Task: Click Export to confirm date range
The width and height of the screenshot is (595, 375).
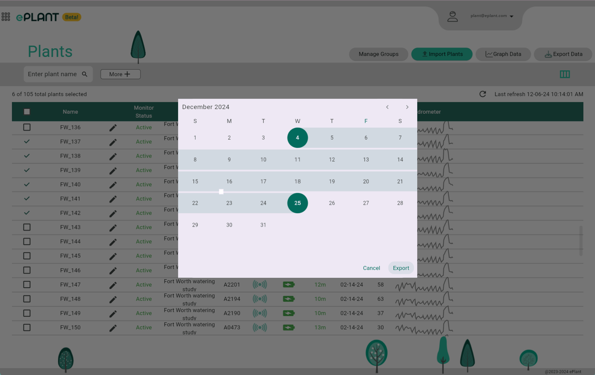Action: [x=401, y=268]
